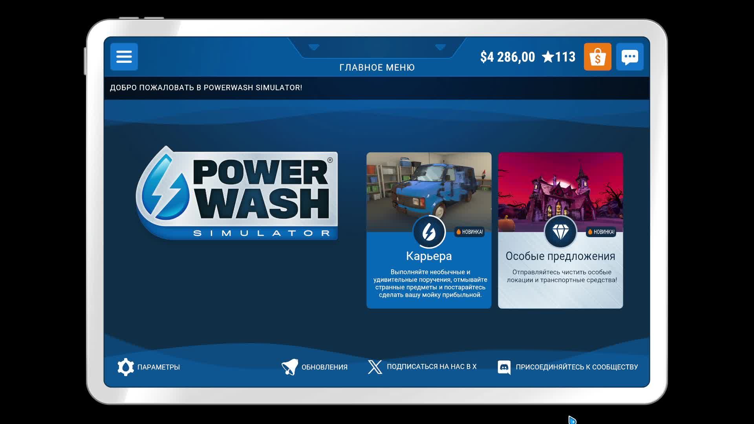Open the Особые предложения card
Viewport: 754px width, 424px height.
tap(560, 230)
